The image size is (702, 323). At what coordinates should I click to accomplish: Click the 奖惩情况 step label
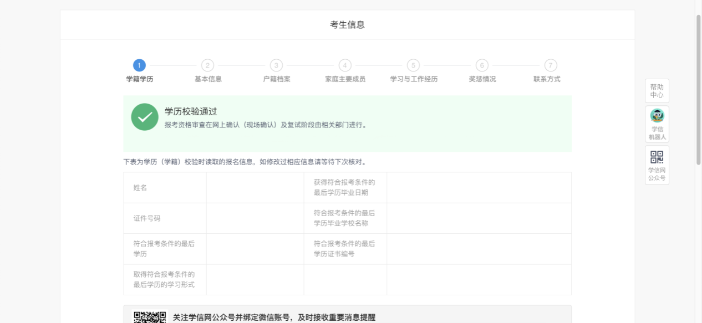tap(482, 79)
